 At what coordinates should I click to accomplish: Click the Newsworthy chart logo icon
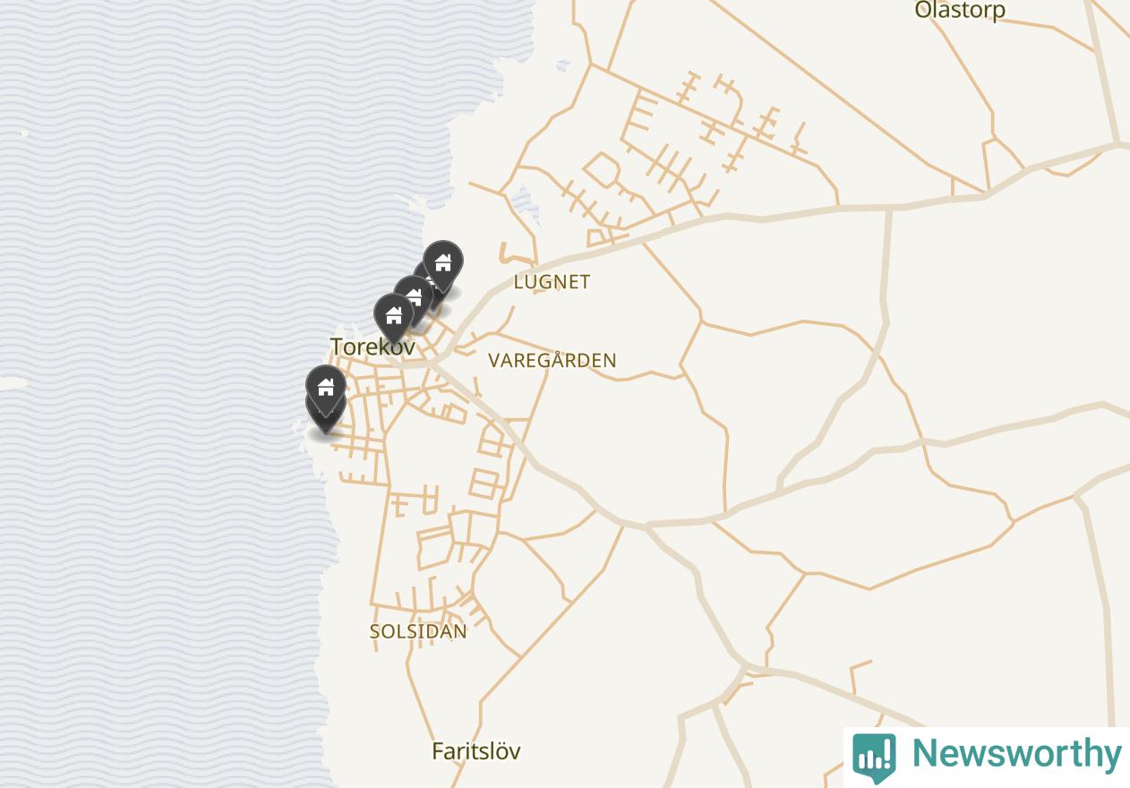[874, 757]
